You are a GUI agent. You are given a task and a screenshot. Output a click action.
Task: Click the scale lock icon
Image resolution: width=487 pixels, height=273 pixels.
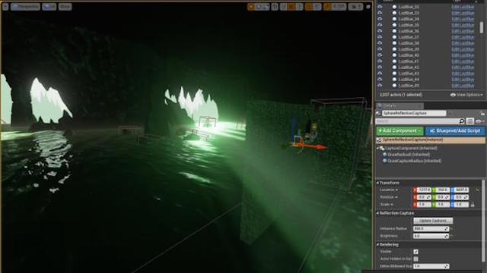click(473, 205)
